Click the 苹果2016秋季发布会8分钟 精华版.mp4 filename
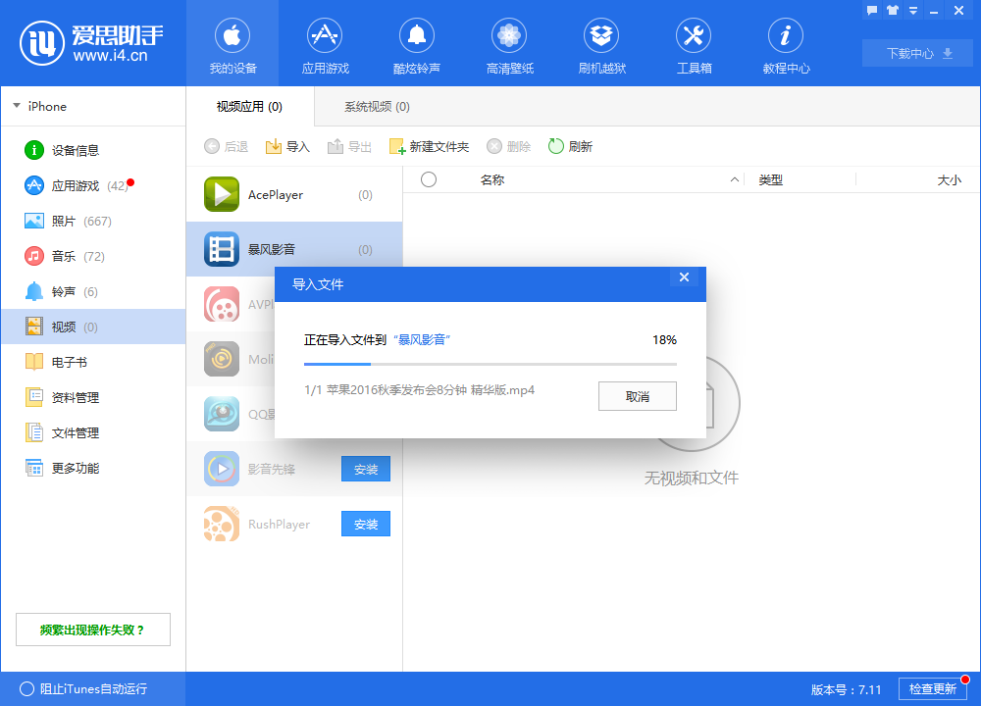Viewport: 981px width, 706px height. pyautogui.click(x=431, y=390)
